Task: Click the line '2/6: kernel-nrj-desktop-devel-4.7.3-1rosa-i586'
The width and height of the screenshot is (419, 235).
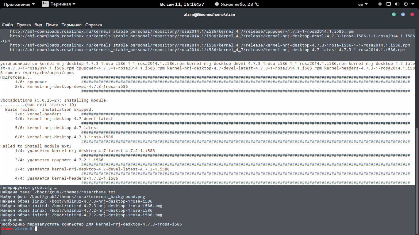Action: 71,87
